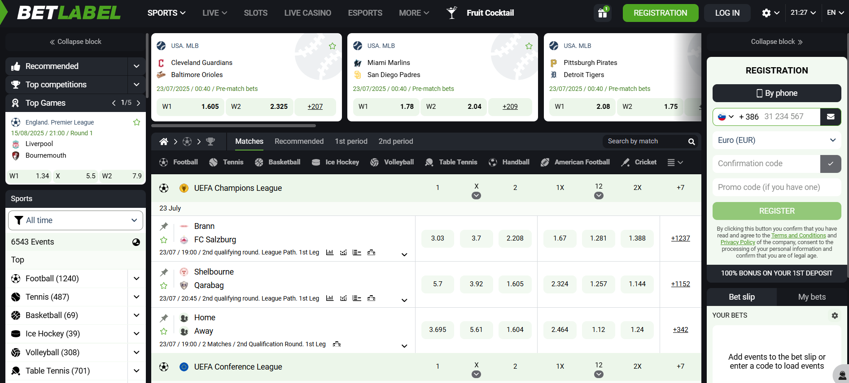Select the Ice Hockey sport filter

(x=335, y=162)
